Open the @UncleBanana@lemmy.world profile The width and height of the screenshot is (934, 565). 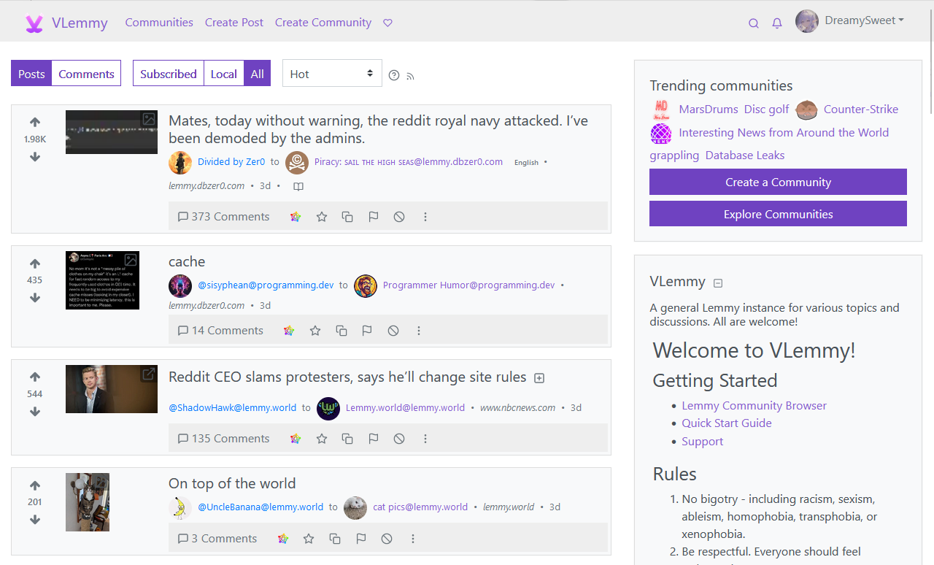tap(260, 507)
